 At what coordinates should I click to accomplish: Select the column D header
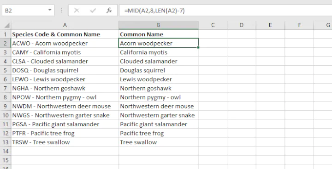point(241,25)
